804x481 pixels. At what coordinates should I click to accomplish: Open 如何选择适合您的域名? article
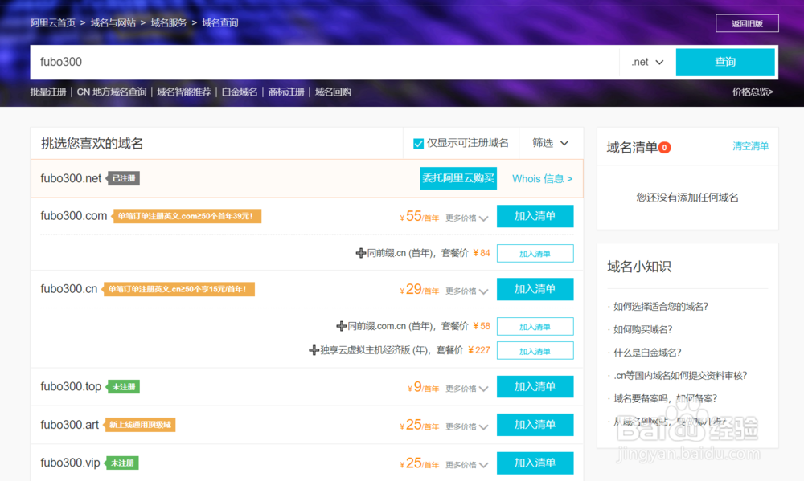click(660, 307)
